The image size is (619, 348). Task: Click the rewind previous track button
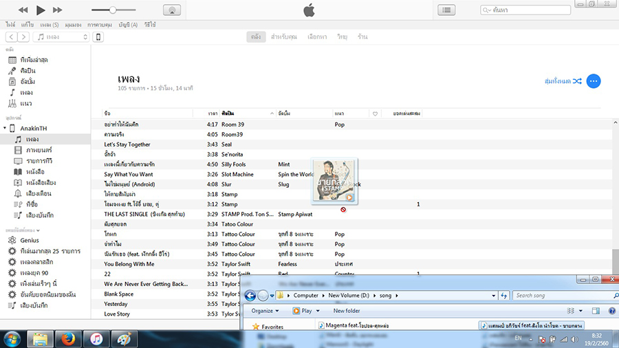tap(23, 10)
